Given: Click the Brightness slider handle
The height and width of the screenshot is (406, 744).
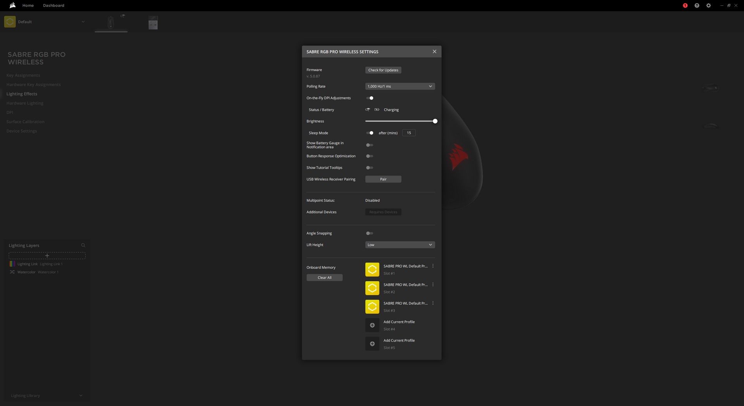Looking at the screenshot, I should (x=435, y=121).
